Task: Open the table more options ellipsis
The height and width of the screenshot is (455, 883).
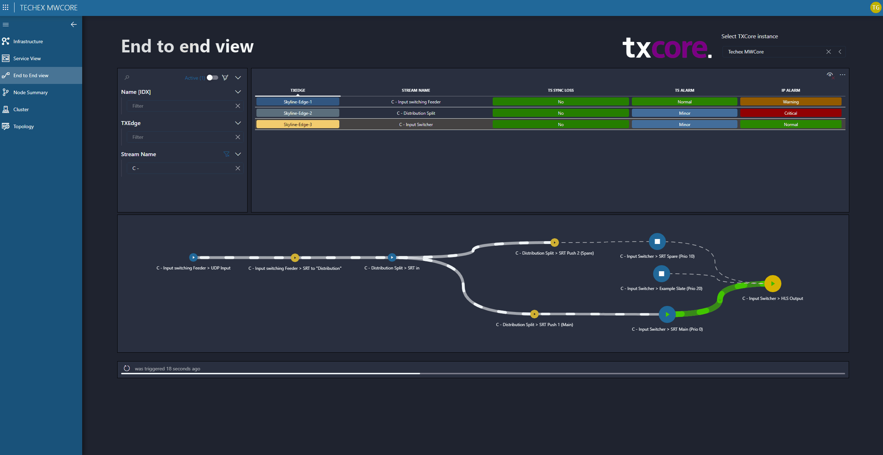Action: coord(842,75)
